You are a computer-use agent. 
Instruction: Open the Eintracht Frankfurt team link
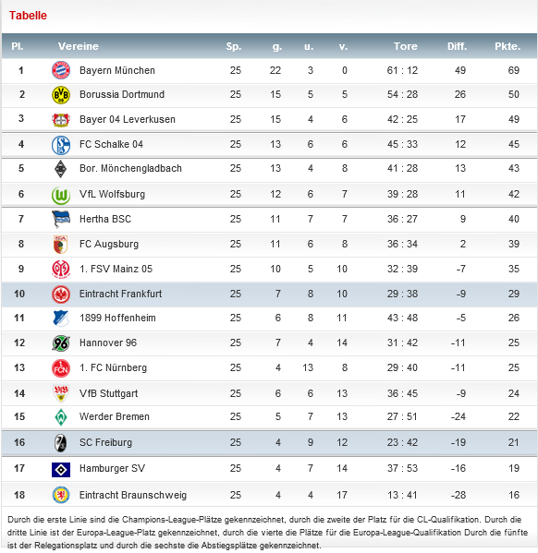pyautogui.click(x=120, y=294)
